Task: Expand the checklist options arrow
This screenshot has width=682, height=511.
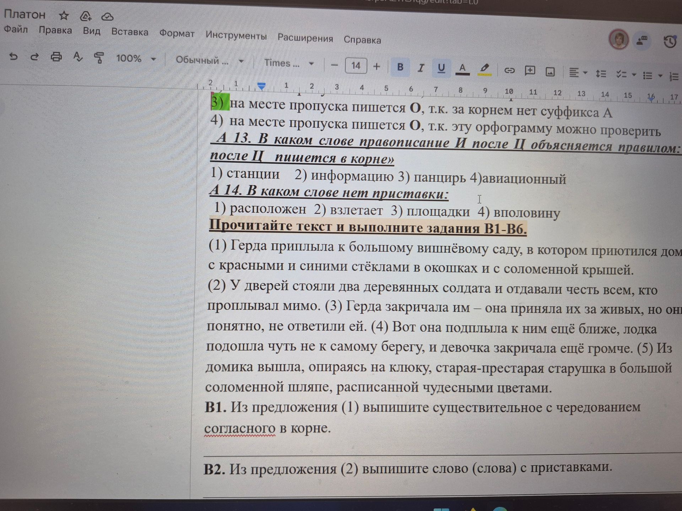Action: (634, 75)
